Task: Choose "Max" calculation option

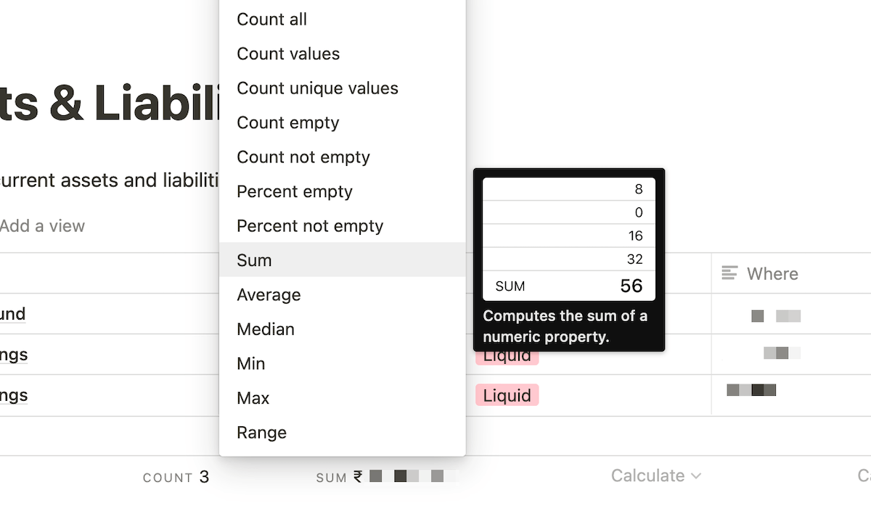Action: [x=253, y=397]
